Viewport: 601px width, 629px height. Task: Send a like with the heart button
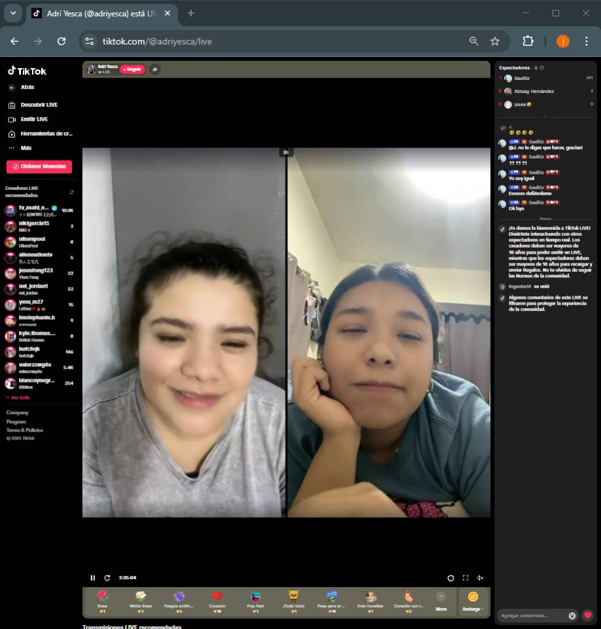point(588,615)
